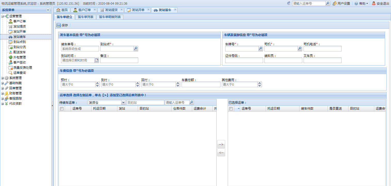
Task: Click the 叉车员 input field
Action: (x=322, y=60)
